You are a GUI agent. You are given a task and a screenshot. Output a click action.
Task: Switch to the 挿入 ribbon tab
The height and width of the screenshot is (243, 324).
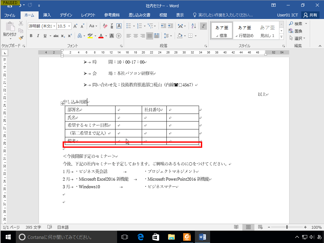pyautogui.click(x=47, y=15)
